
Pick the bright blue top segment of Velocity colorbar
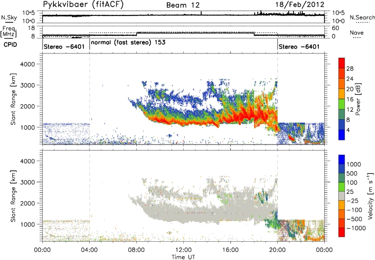coord(342,160)
